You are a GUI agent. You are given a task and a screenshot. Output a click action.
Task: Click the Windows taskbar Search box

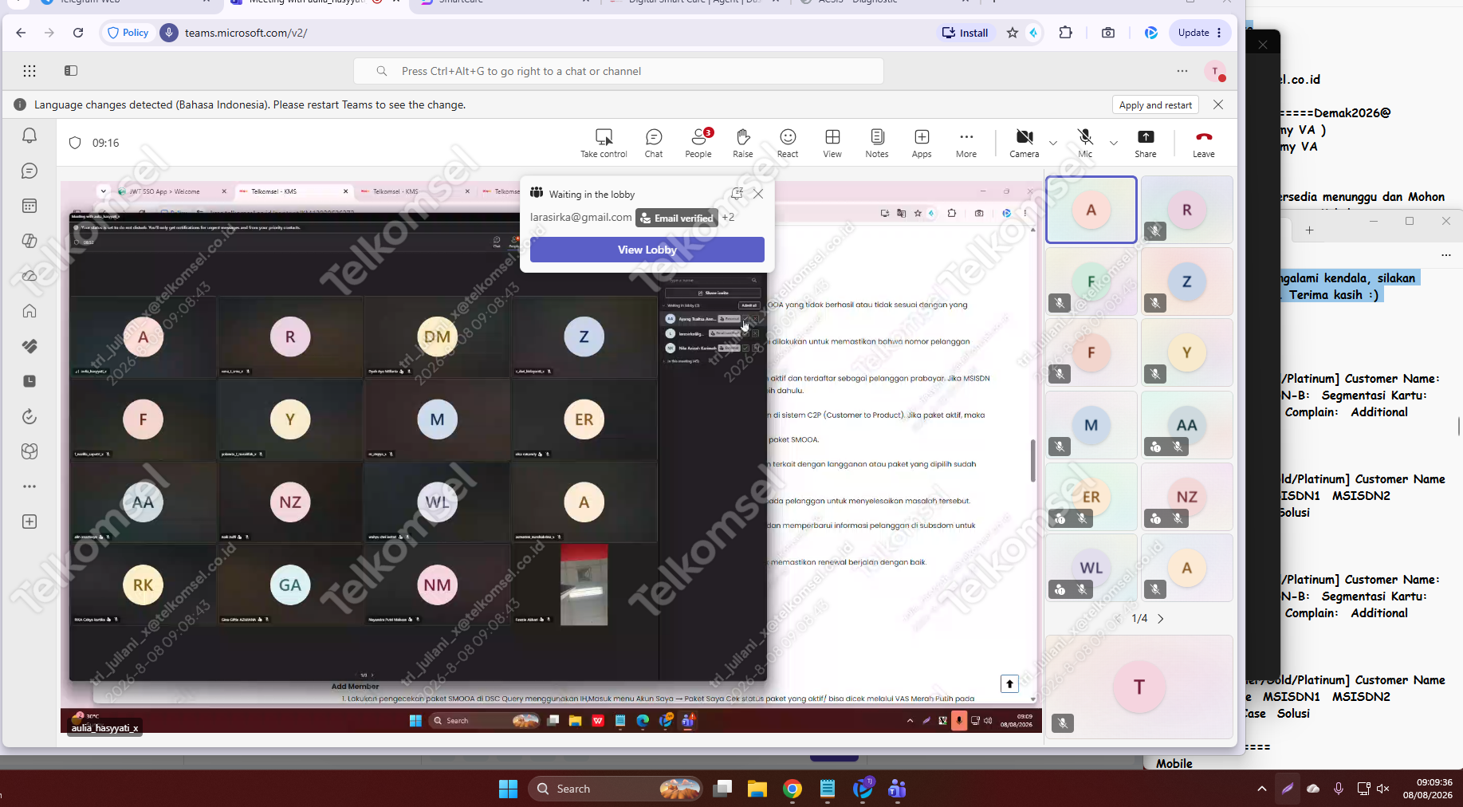point(615,789)
